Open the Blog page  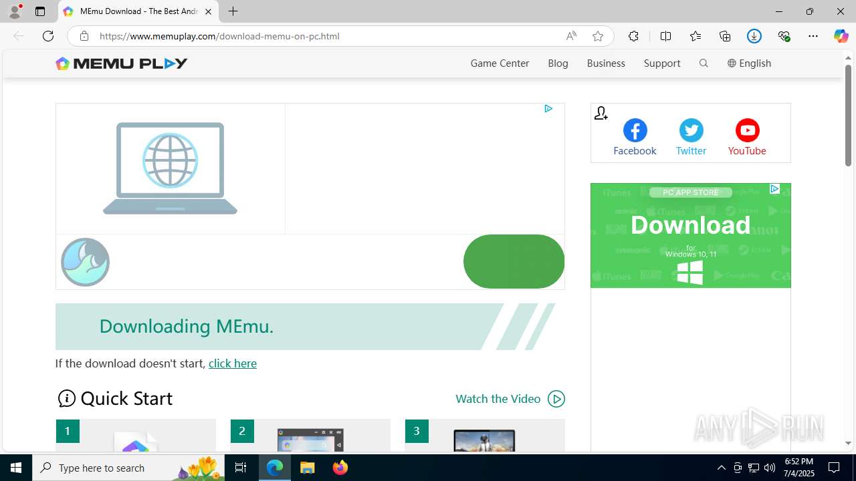(558, 63)
